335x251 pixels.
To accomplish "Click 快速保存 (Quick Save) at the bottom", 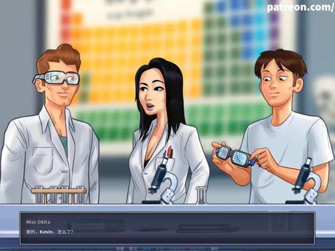I will (x=177, y=249).
